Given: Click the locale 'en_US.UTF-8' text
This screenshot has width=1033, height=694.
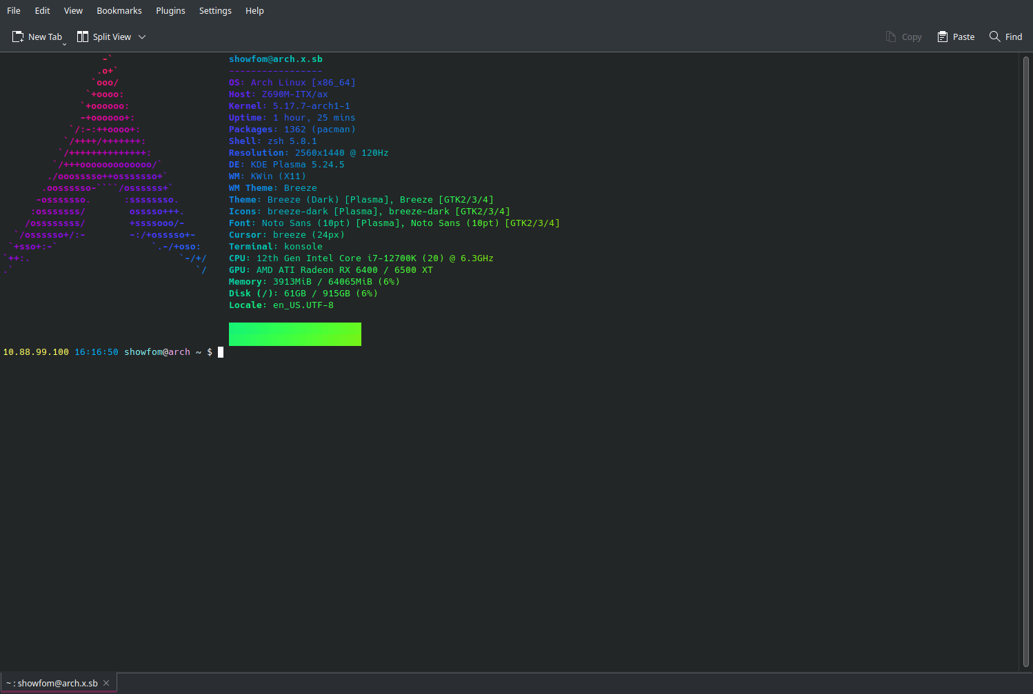Looking at the screenshot, I should 303,305.
